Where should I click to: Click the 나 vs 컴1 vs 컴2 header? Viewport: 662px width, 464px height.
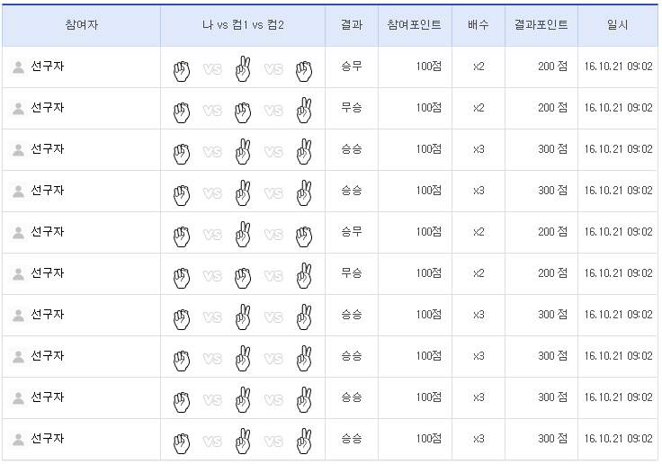243,25
